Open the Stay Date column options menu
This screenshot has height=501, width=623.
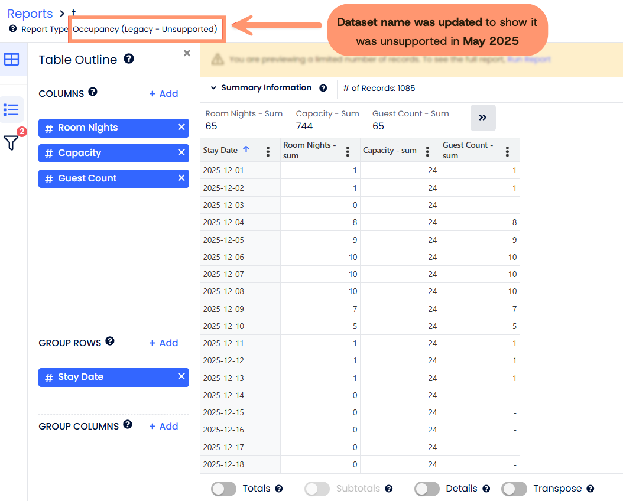point(268,151)
